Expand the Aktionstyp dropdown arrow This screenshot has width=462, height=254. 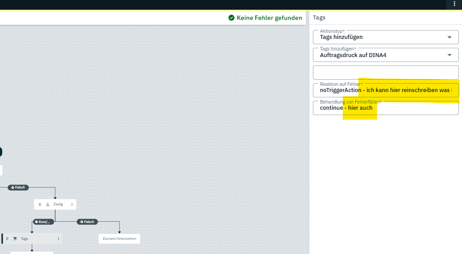pyautogui.click(x=450, y=37)
